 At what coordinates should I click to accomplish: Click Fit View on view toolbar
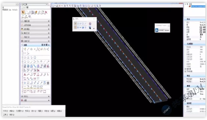tap(75, 6)
